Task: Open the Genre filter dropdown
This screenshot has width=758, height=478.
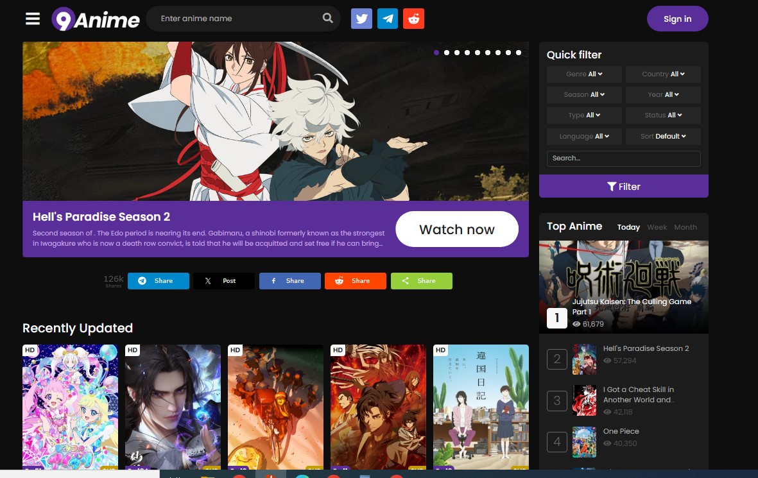Action: tap(584, 74)
